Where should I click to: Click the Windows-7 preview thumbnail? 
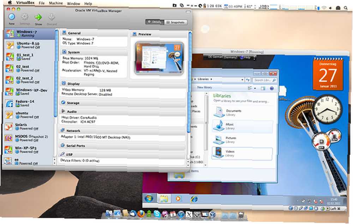(159, 58)
